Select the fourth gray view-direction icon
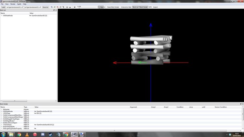 [x=61, y=7]
